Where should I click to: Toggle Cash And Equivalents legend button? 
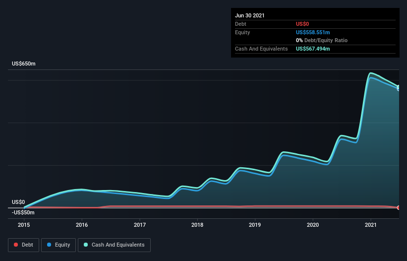coord(114,245)
